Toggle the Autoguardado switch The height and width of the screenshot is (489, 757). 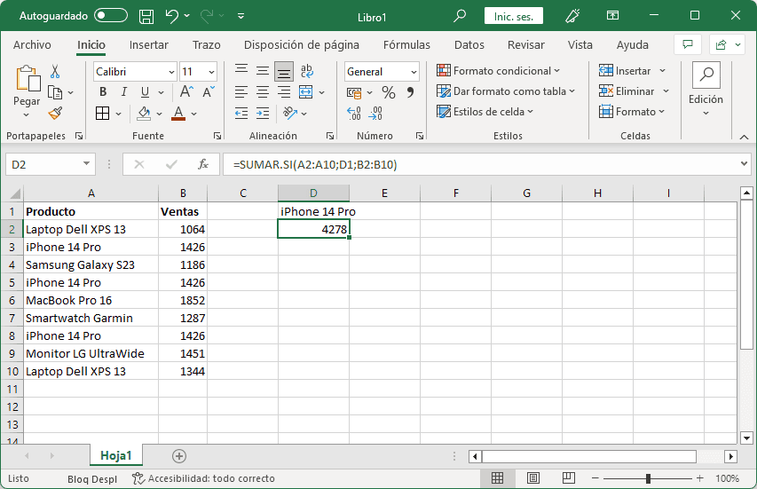[x=111, y=16]
